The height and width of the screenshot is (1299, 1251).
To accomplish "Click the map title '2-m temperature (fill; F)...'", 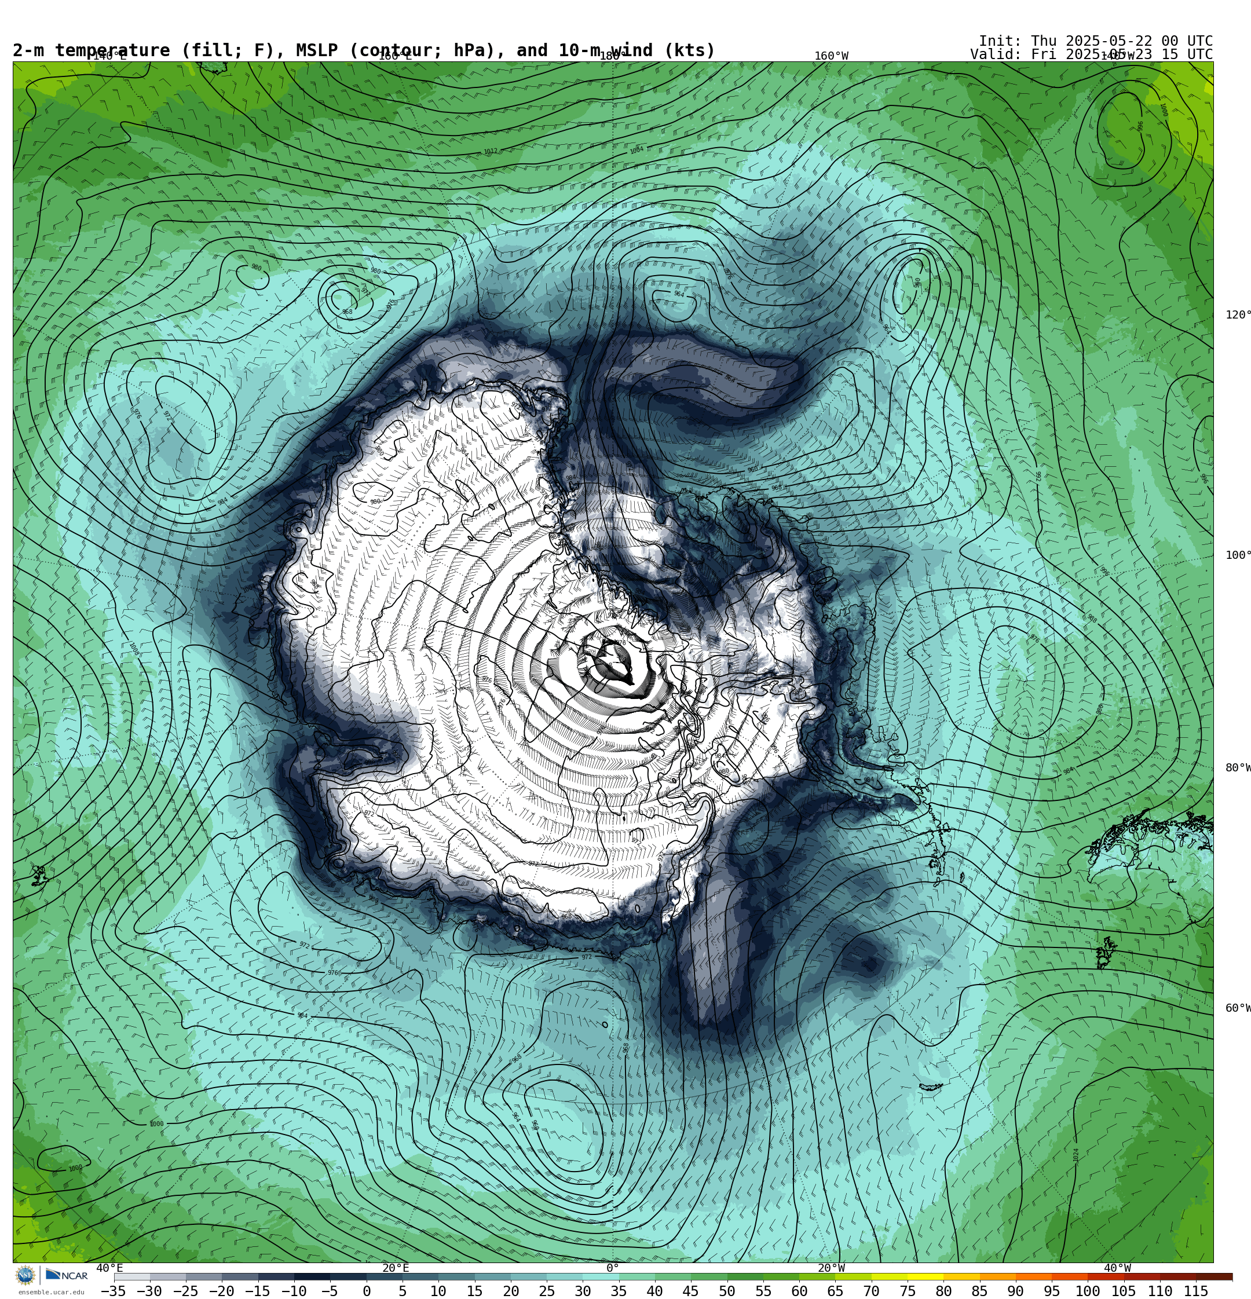I will (x=364, y=50).
